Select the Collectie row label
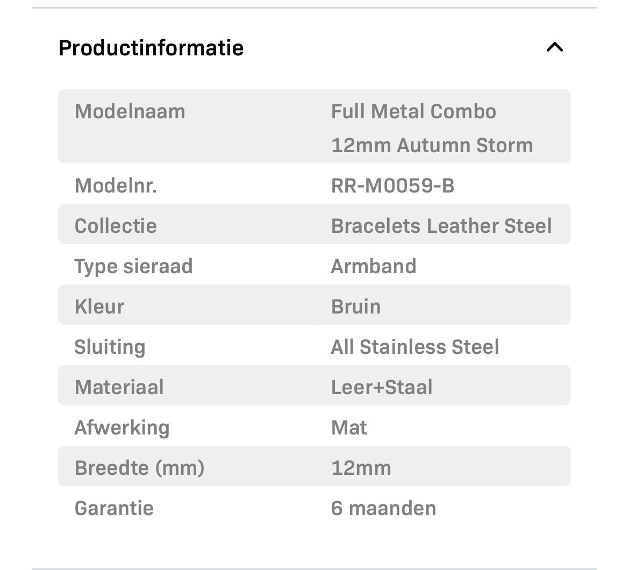This screenshot has height=570, width=629. click(116, 226)
